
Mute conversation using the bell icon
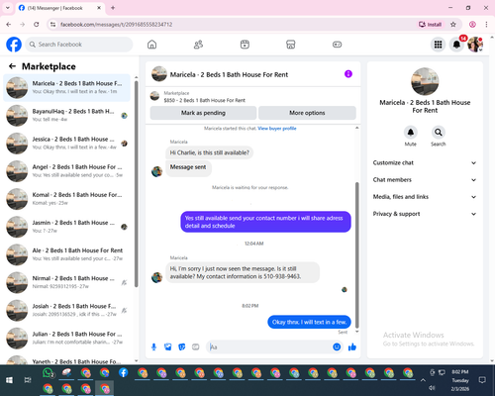(x=411, y=133)
